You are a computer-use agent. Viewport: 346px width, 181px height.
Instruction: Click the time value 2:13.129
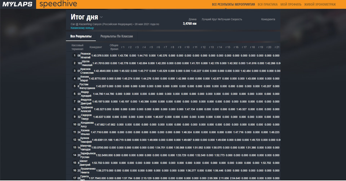147,178
